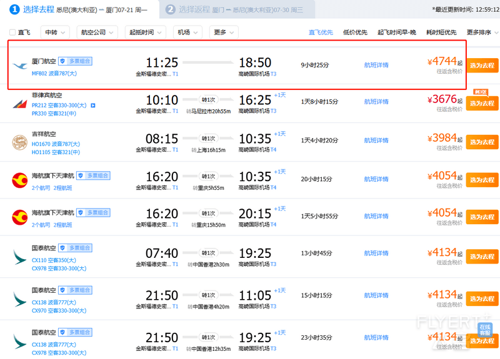The width and height of the screenshot is (500, 359).
Task: Expand the 更多 filter dropdown
Action: pyautogui.click(x=224, y=32)
